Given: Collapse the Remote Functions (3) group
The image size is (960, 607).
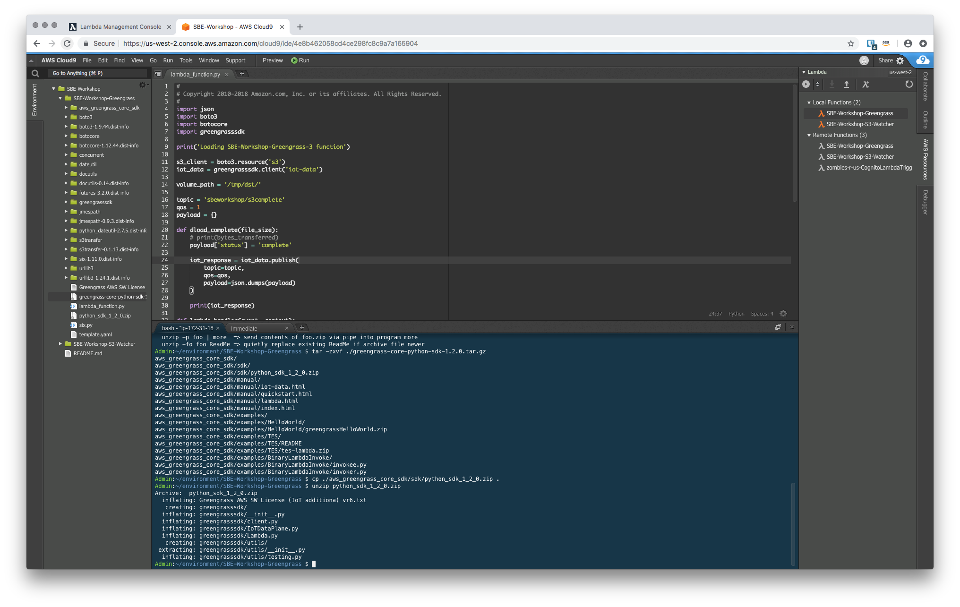Looking at the screenshot, I should pyautogui.click(x=809, y=135).
